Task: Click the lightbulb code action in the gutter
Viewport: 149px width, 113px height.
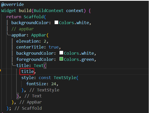Action: pyautogui.click(x=0, y=70)
